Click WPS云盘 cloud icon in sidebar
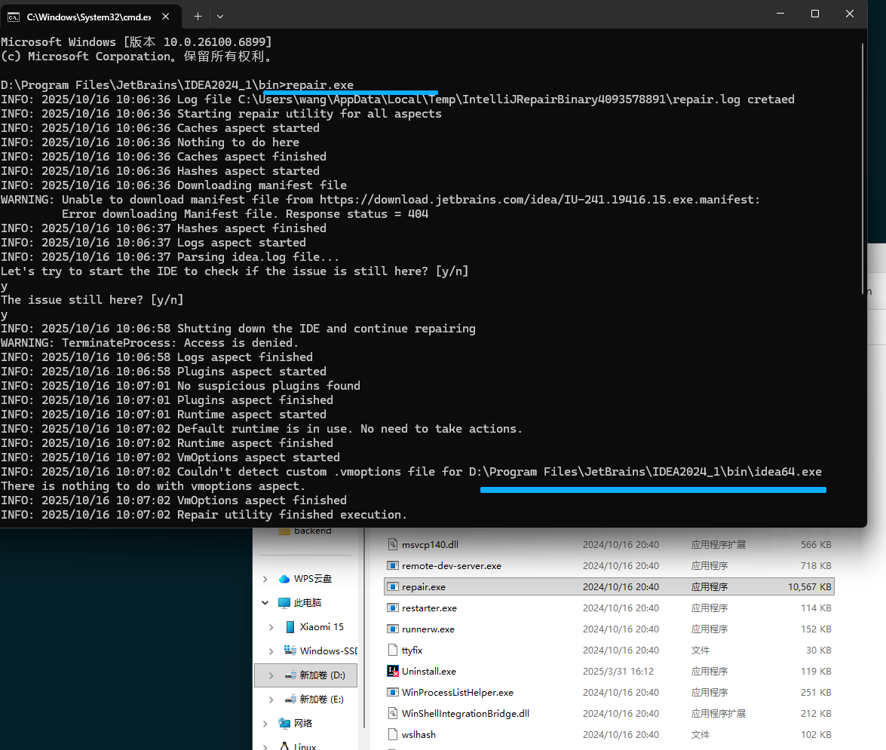The height and width of the screenshot is (750, 886). coord(284,579)
